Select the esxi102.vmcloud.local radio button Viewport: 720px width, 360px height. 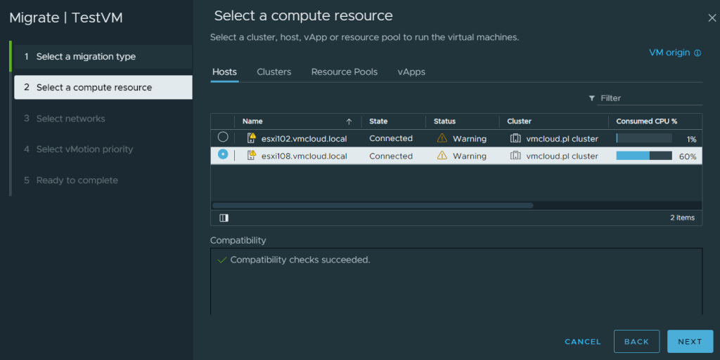pyautogui.click(x=223, y=138)
